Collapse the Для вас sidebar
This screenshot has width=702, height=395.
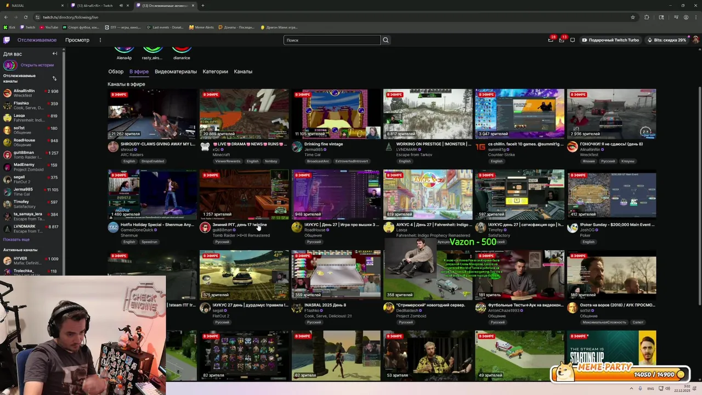55,54
